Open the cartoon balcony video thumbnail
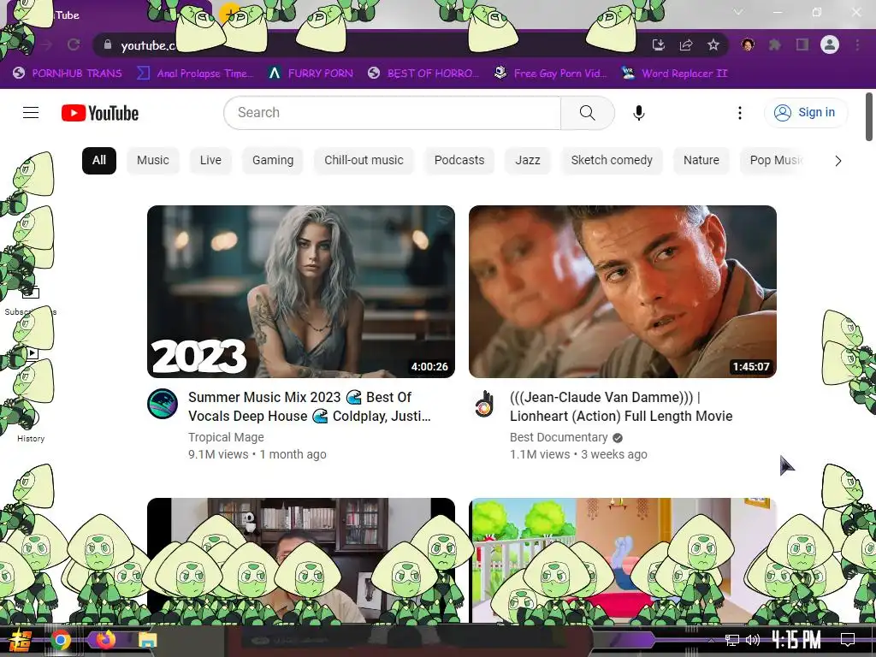Screen dimensions: 876x657 (623, 559)
